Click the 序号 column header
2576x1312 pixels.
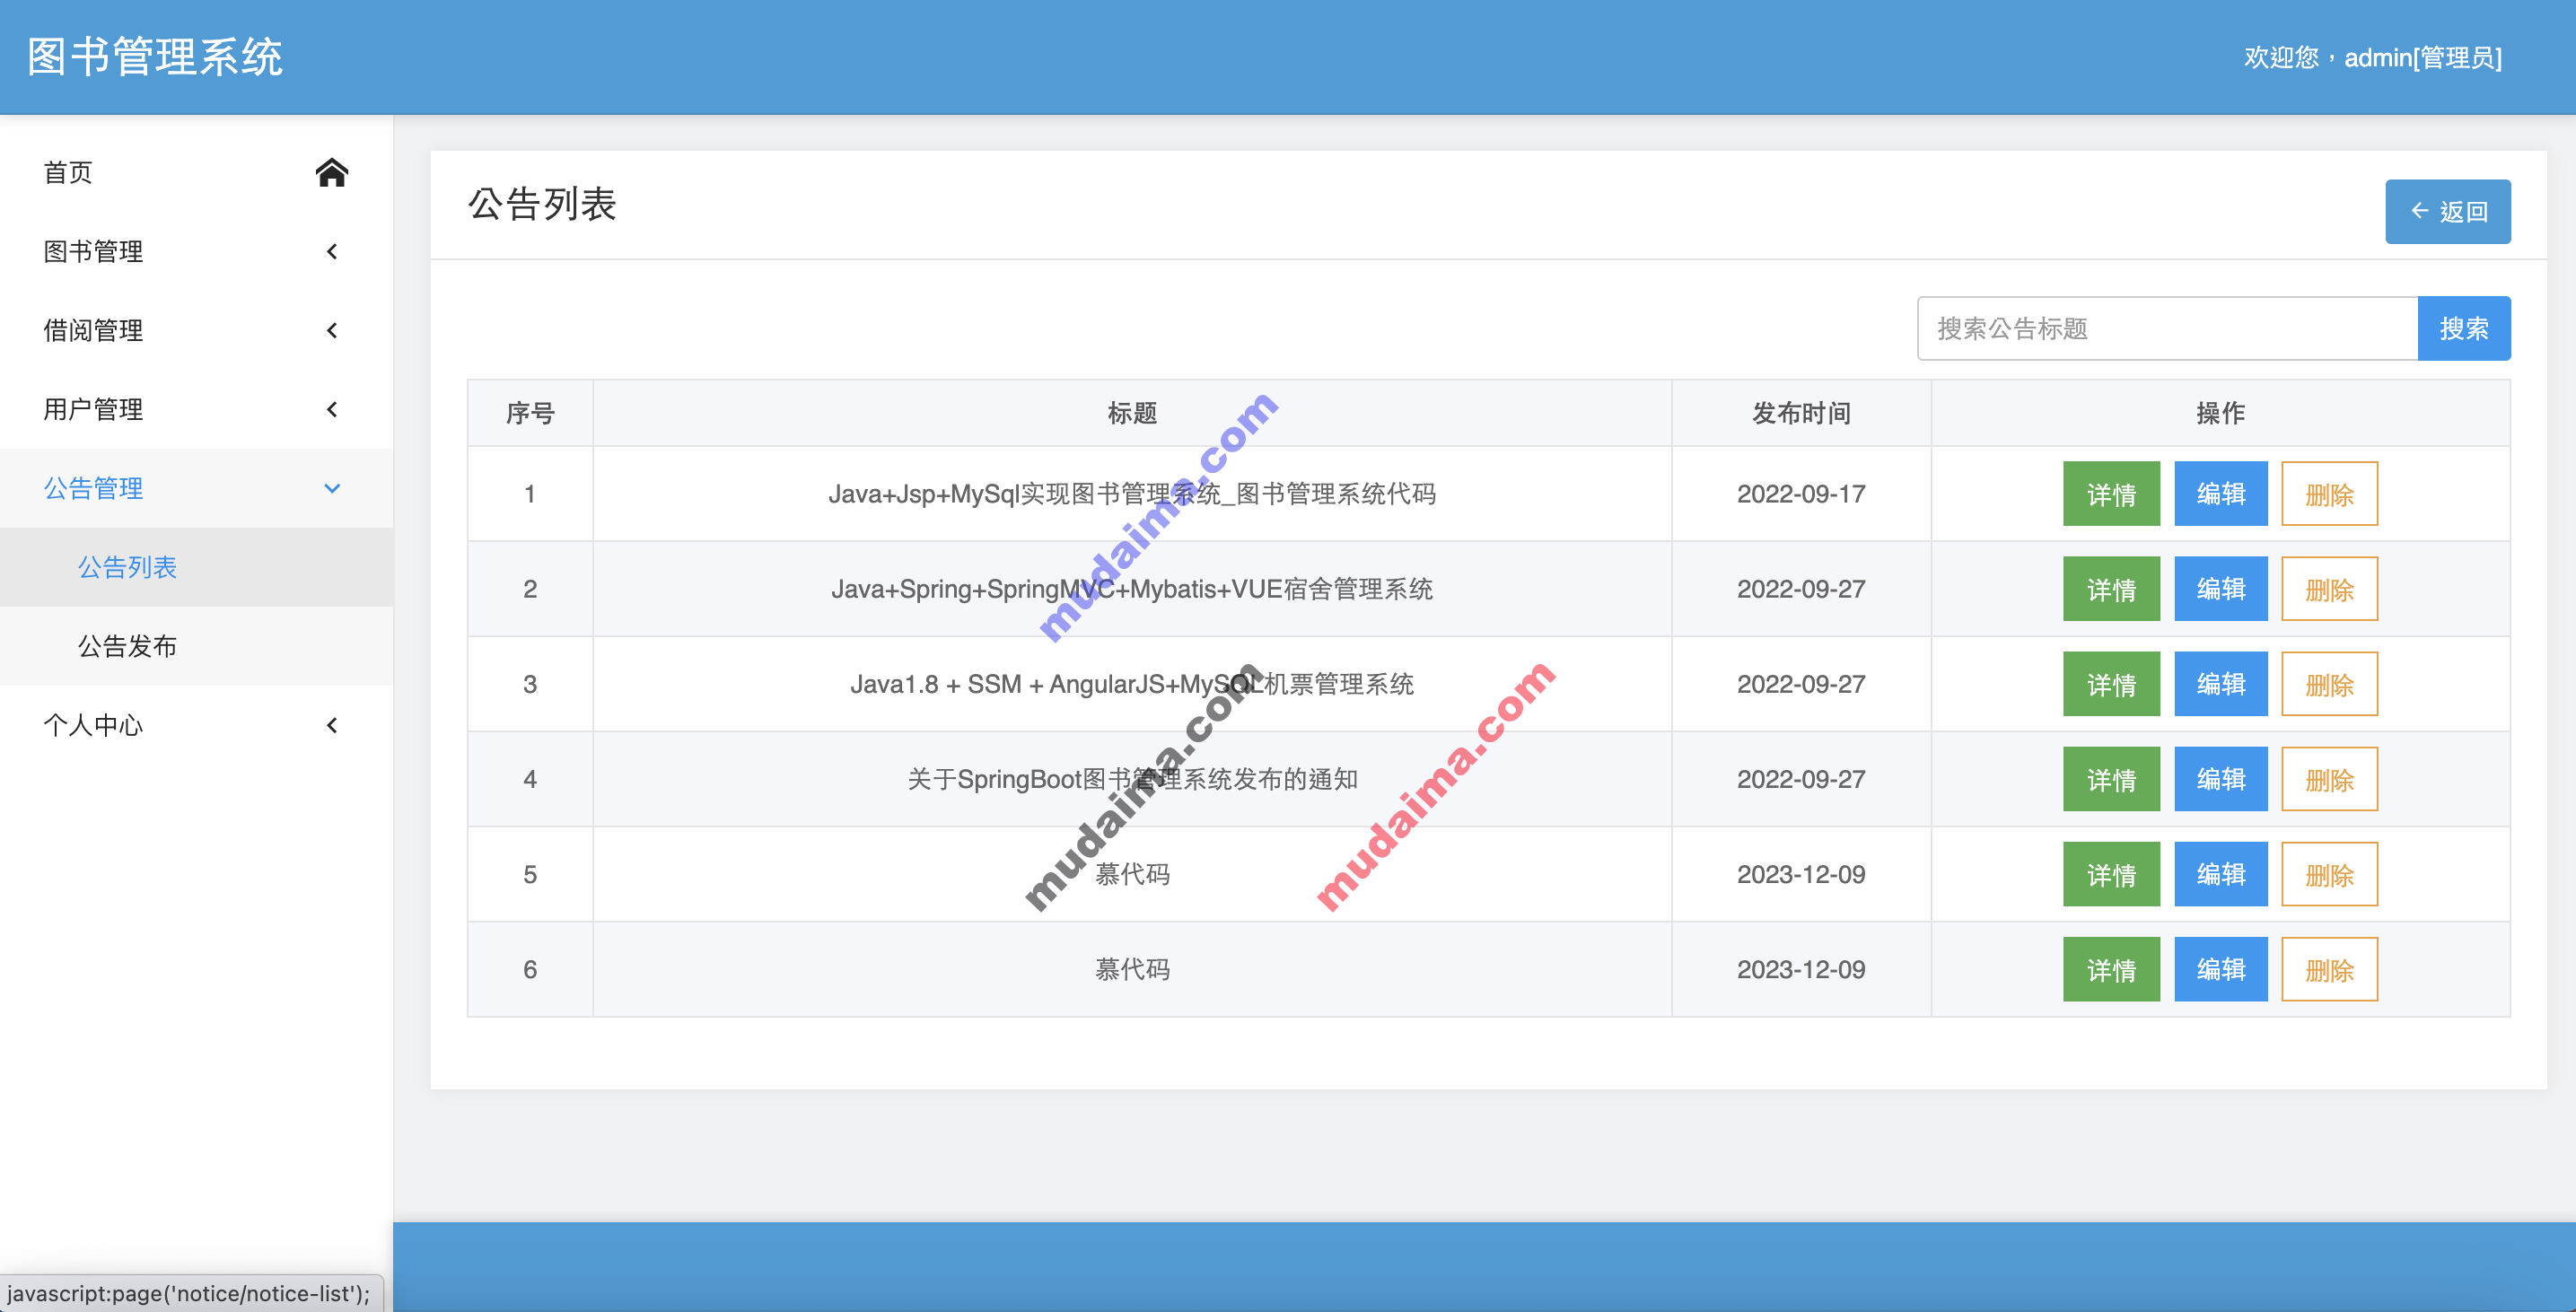(530, 413)
